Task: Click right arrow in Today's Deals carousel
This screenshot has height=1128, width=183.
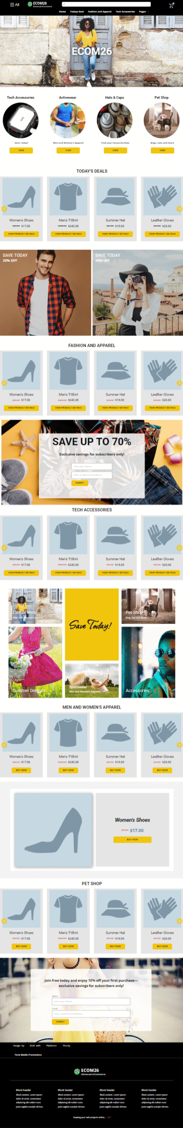Action: point(179,209)
